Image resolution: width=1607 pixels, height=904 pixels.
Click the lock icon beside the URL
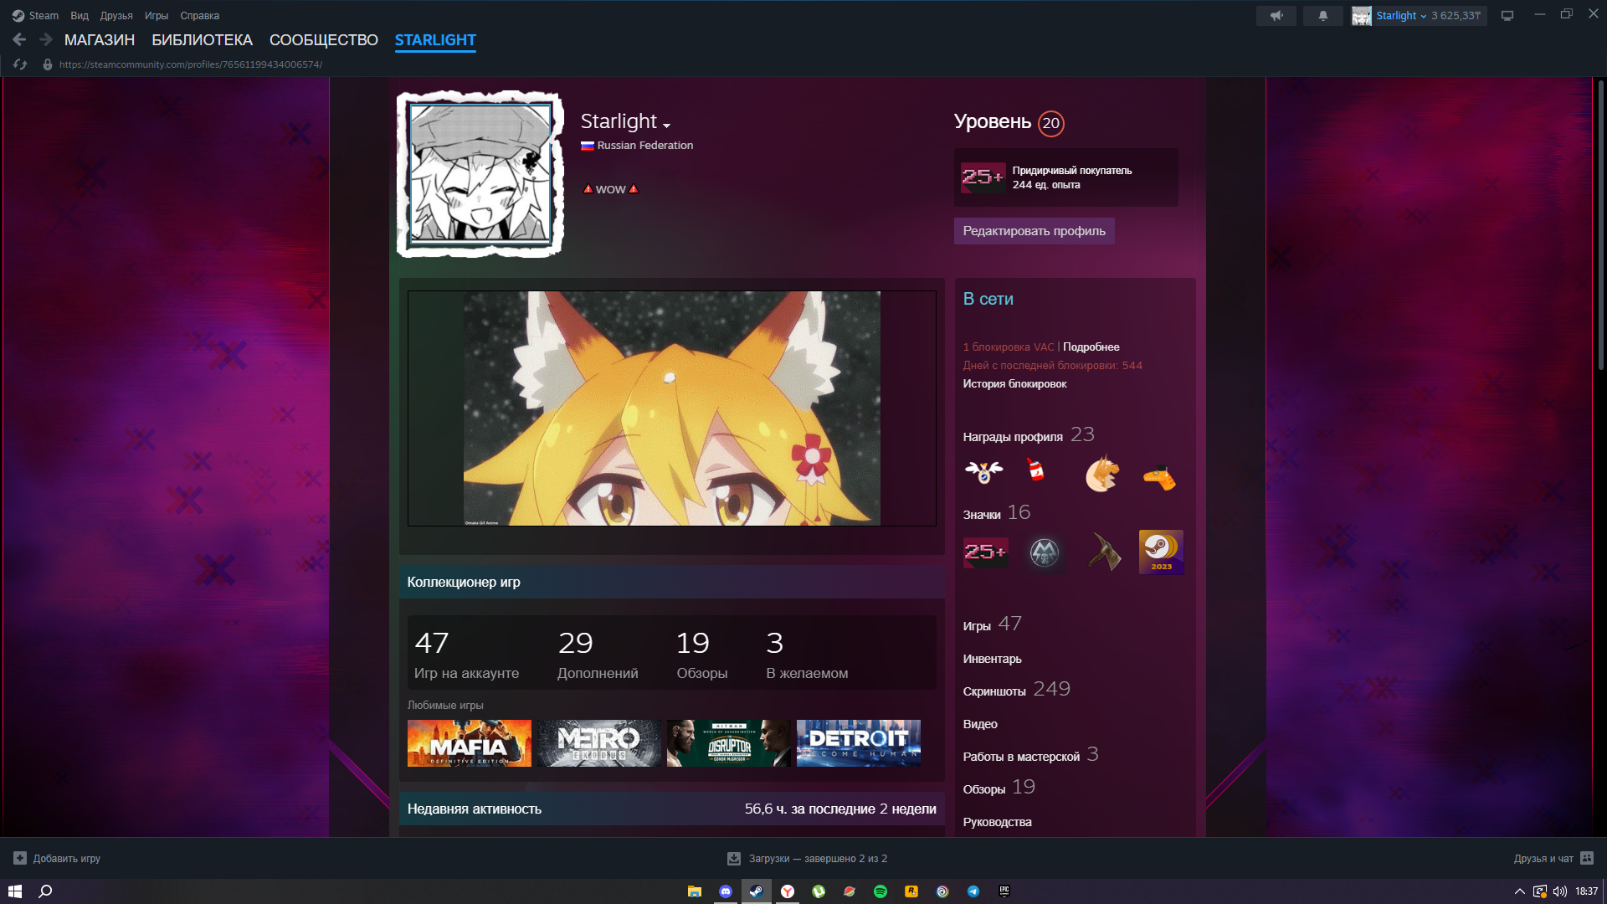click(48, 64)
